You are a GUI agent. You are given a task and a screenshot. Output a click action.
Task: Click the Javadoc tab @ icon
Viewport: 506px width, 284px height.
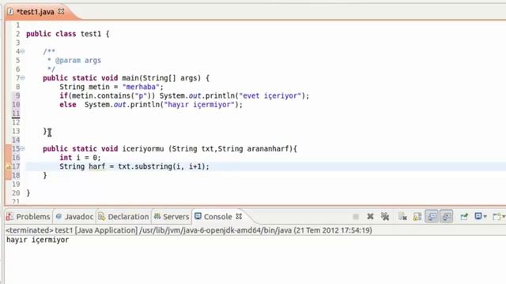coord(59,216)
